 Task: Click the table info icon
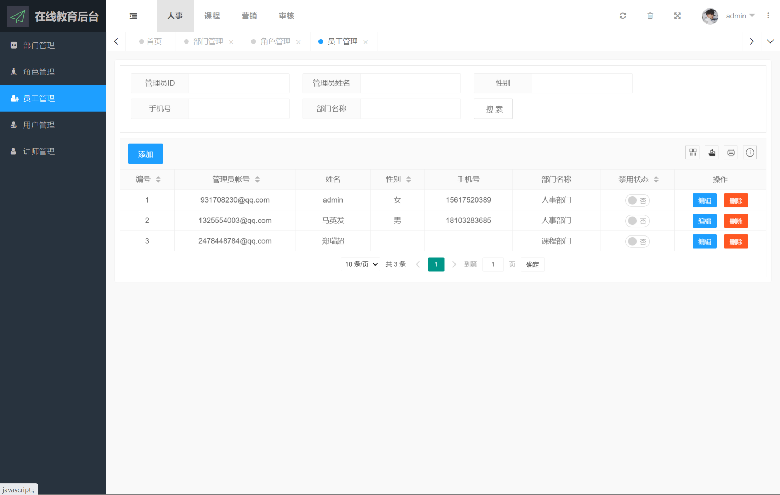(x=750, y=153)
